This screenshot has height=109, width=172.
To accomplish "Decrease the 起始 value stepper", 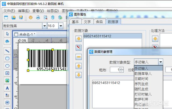I will (x=122, y=71).
